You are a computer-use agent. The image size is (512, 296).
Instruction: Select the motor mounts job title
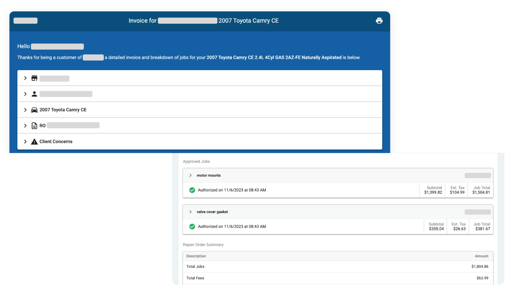pos(208,175)
